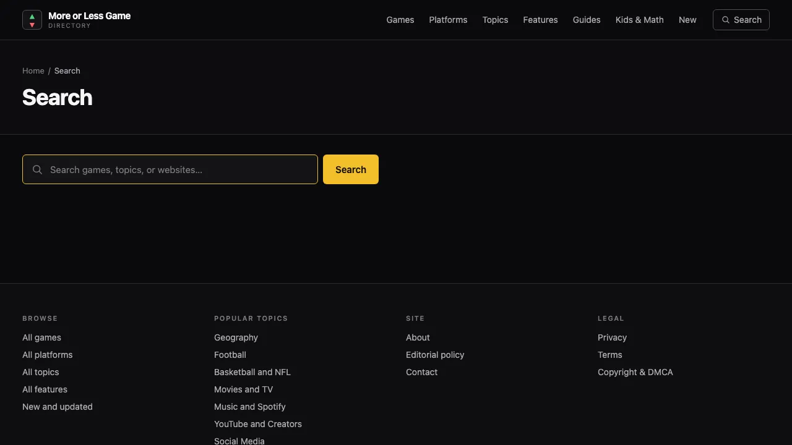The width and height of the screenshot is (792, 445).
Task: Open Kids & Math in the navigation
Action: tap(639, 20)
